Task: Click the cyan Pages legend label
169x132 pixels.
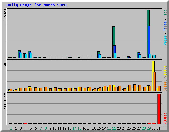Action: [x=165, y=40]
